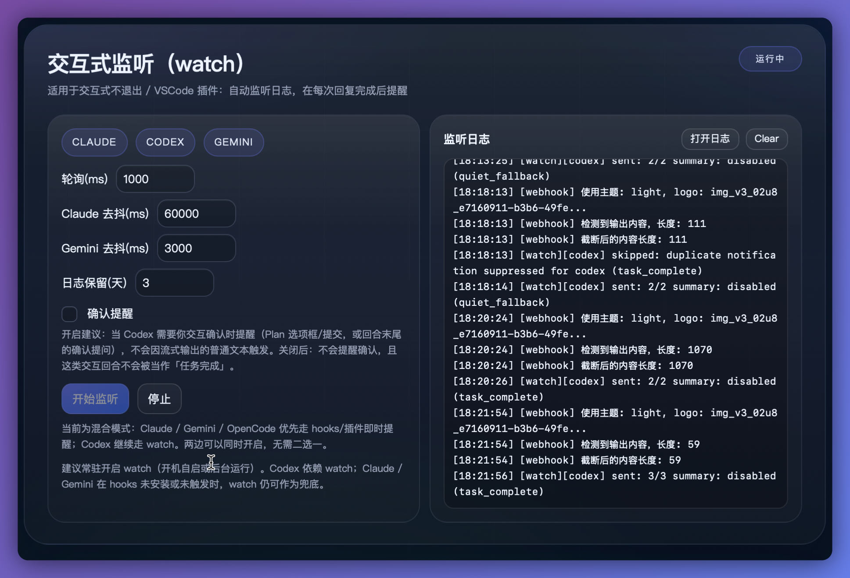This screenshot has width=850, height=578.
Task: Focus the Gemini 去抖(ms) field with 3000
Action: [x=197, y=248]
